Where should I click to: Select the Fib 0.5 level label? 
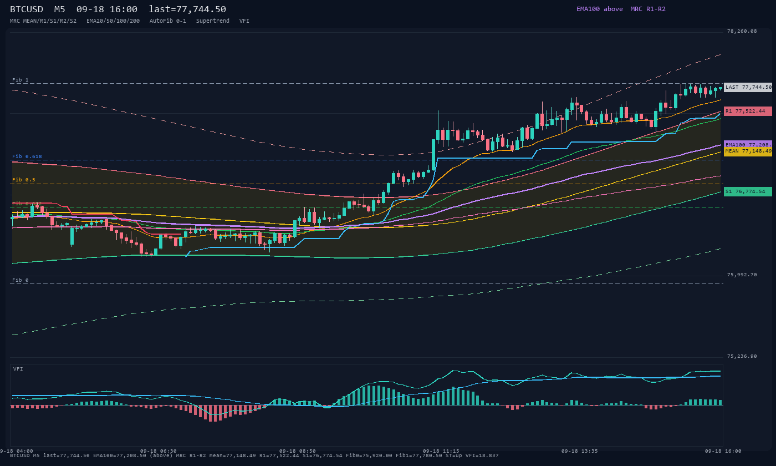[x=24, y=180]
